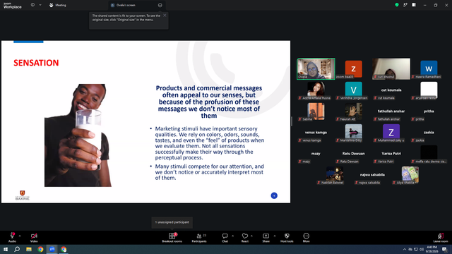Click the cut keumala participant name
The image size is (452, 254).
point(391,90)
